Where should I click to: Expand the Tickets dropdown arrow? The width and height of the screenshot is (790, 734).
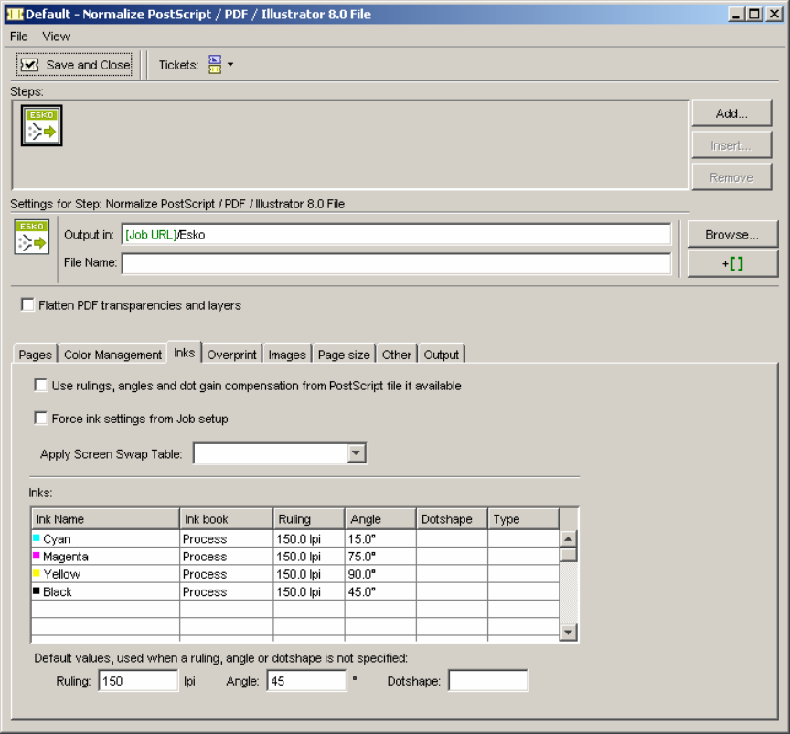(x=230, y=65)
